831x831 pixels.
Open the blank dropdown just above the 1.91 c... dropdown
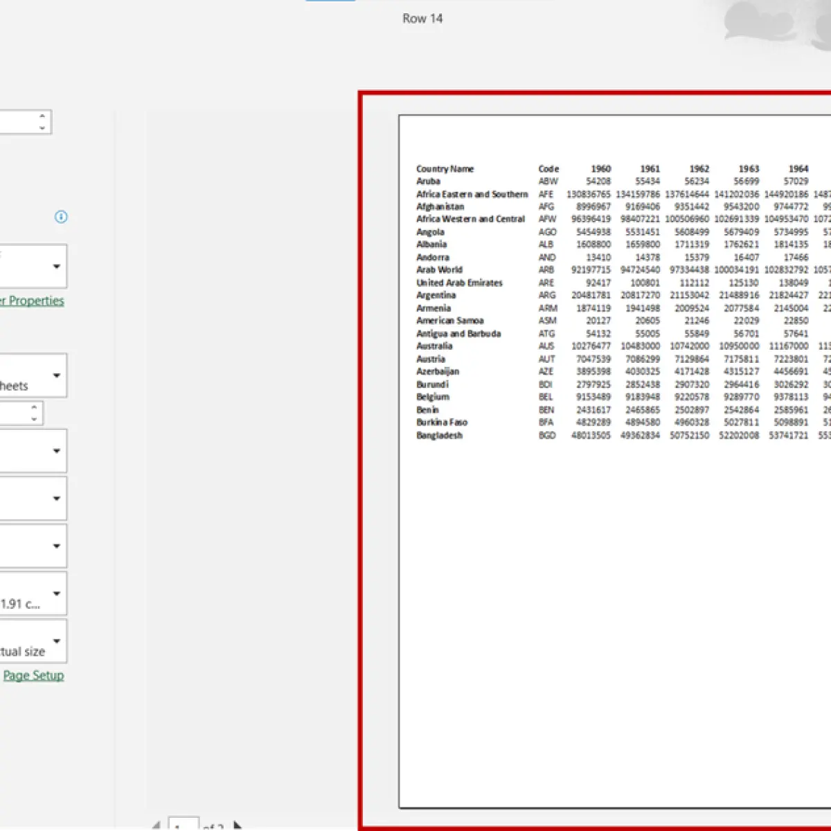33,546
